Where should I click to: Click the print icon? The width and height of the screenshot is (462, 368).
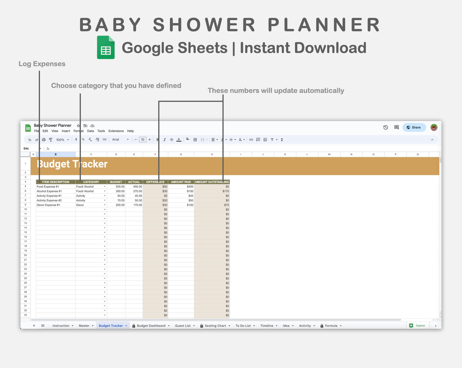click(44, 140)
